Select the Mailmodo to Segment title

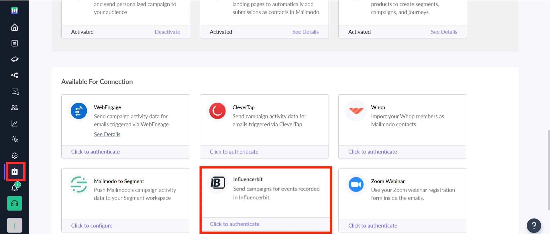pyautogui.click(x=119, y=181)
